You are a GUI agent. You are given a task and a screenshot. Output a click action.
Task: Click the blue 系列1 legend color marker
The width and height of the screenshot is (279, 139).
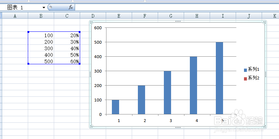coord(245,70)
